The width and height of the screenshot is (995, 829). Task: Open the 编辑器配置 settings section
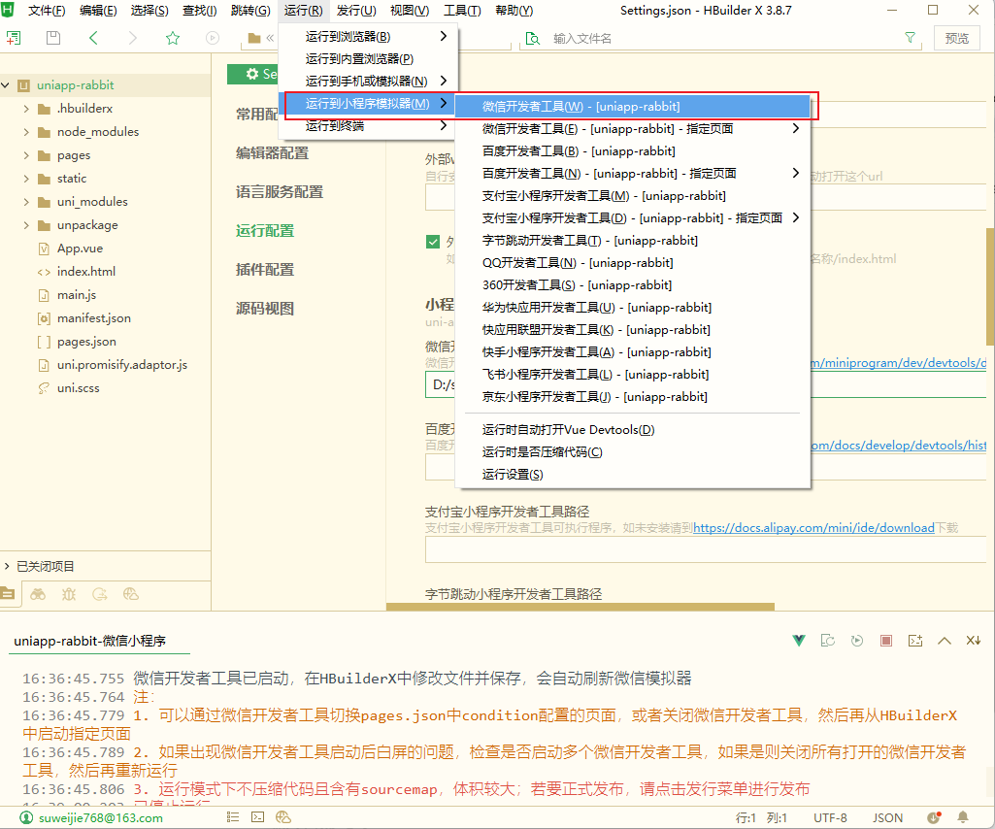click(x=272, y=153)
